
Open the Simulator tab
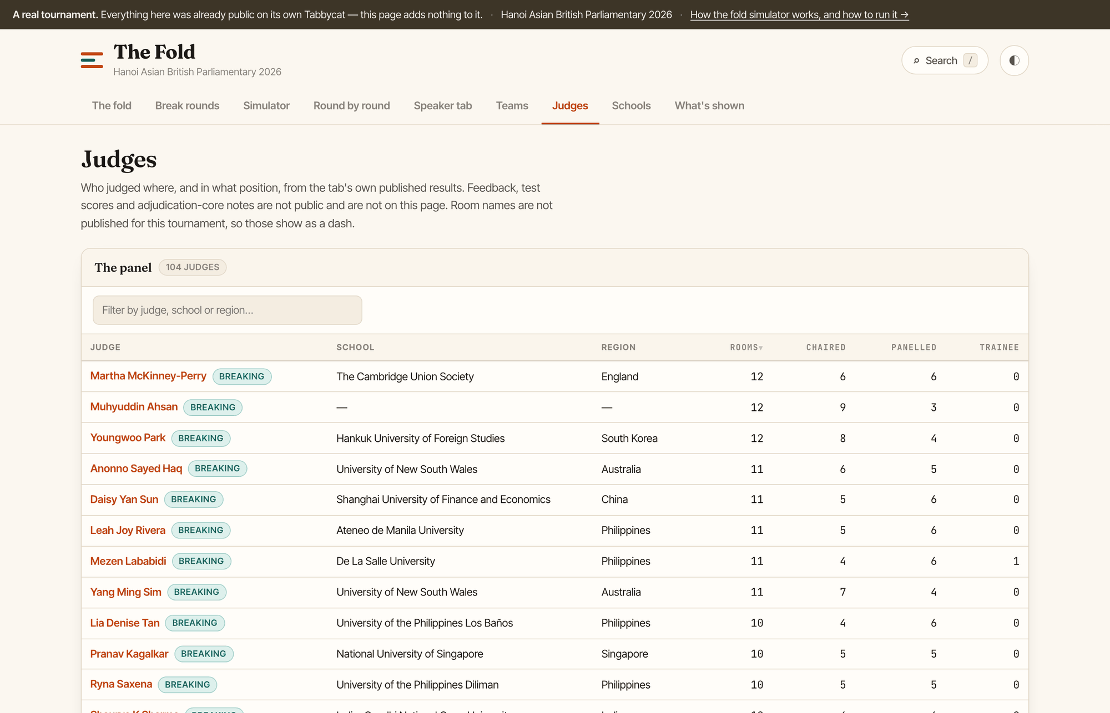(x=266, y=105)
